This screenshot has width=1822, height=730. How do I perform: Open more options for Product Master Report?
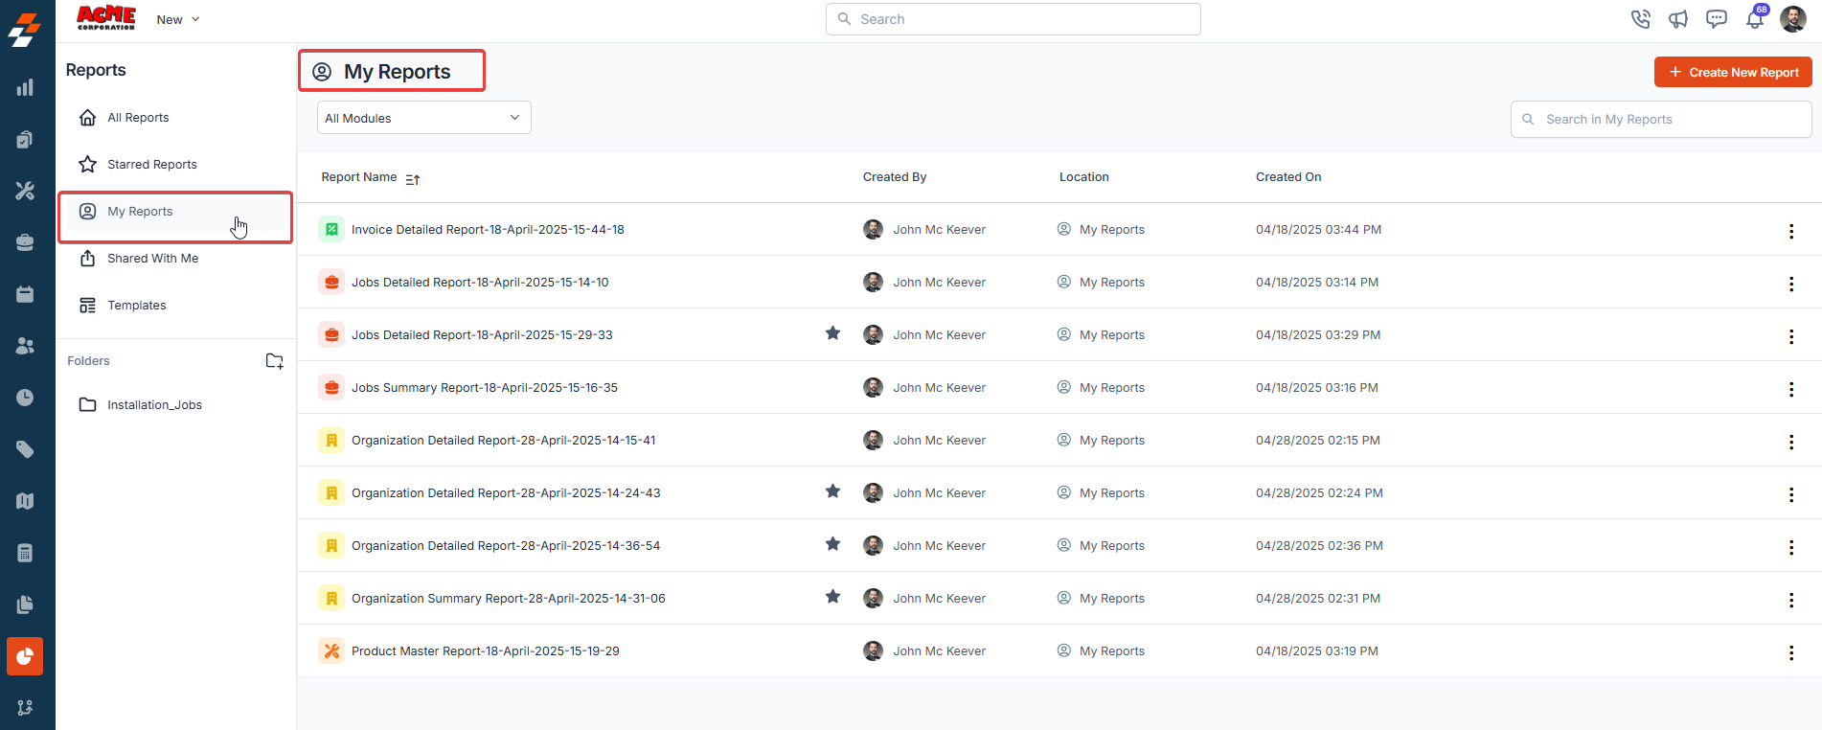coord(1791,652)
